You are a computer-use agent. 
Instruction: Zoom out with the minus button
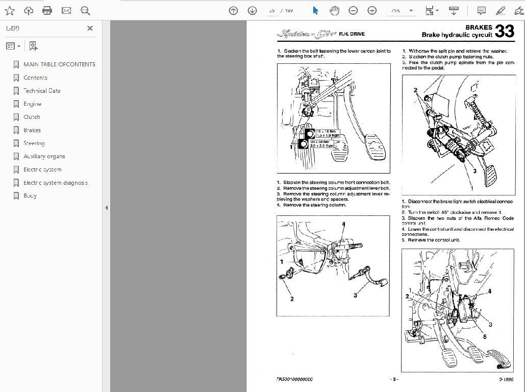tap(353, 11)
